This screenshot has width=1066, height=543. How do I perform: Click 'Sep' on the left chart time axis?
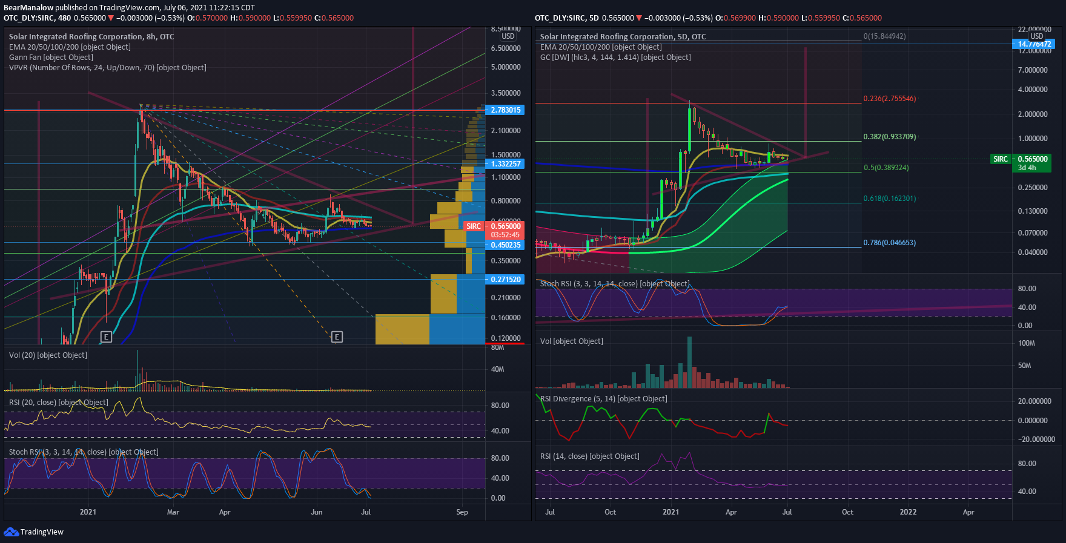(x=462, y=512)
